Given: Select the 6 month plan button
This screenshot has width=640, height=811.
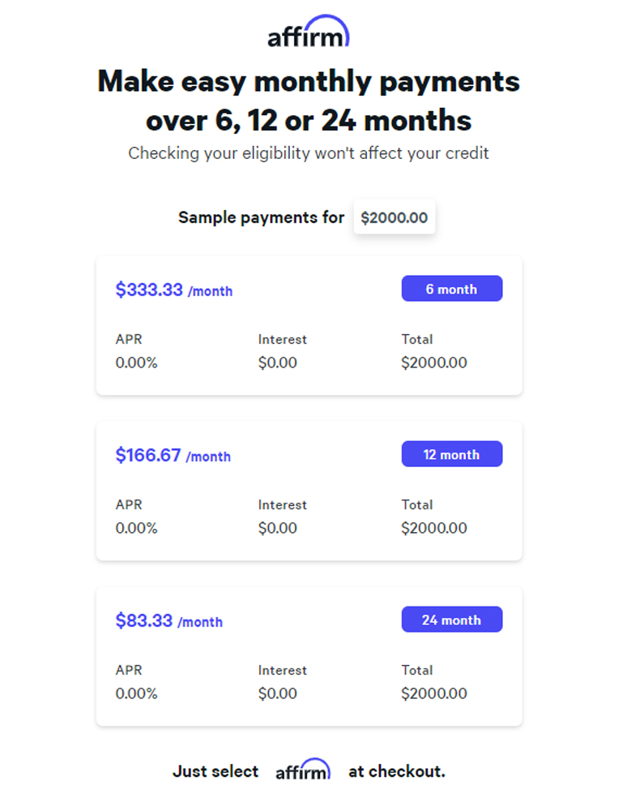Looking at the screenshot, I should 451,289.
